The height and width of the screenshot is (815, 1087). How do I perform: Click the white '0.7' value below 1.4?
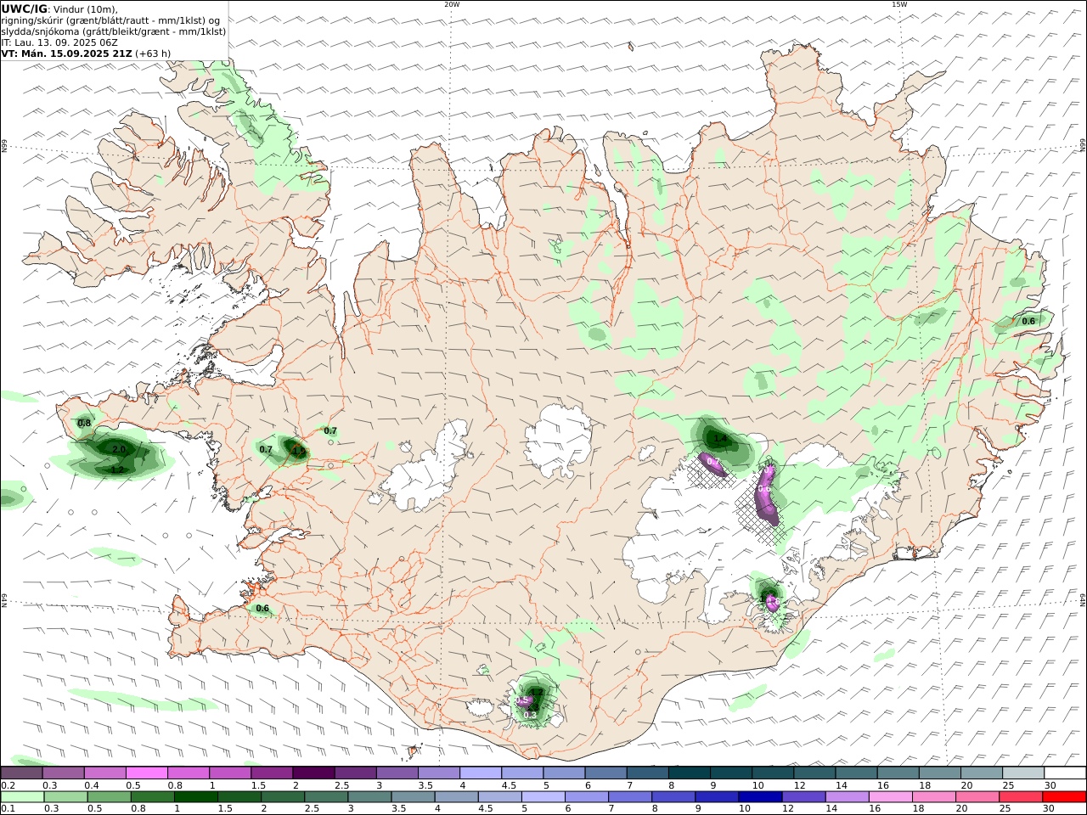[713, 462]
